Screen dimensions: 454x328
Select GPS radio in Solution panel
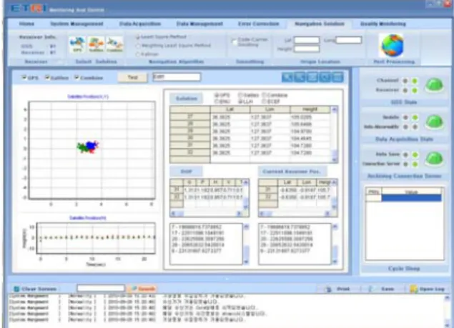217,95
